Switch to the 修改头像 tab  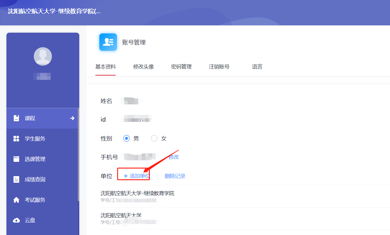143,67
